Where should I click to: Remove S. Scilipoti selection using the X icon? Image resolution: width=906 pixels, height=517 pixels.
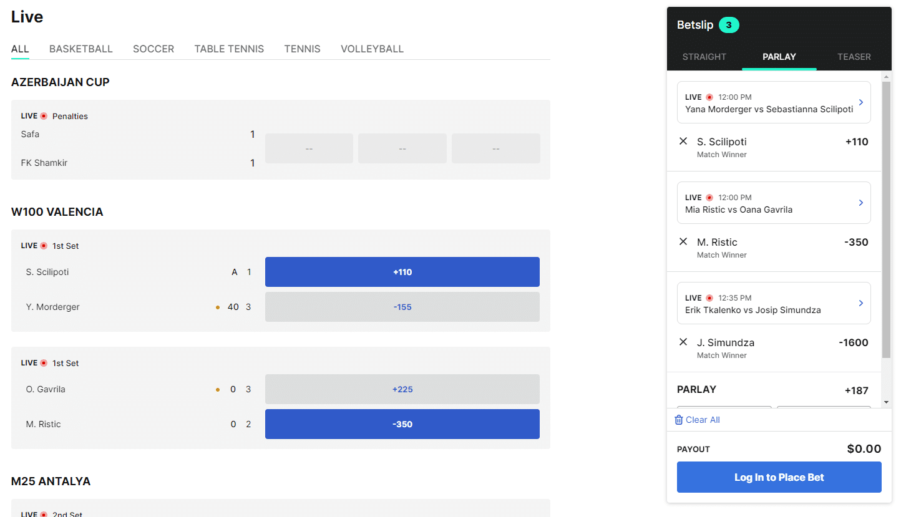point(683,142)
